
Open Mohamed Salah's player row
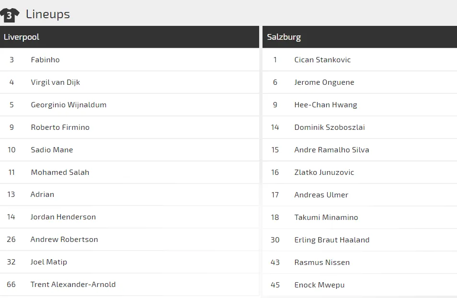[x=60, y=172]
